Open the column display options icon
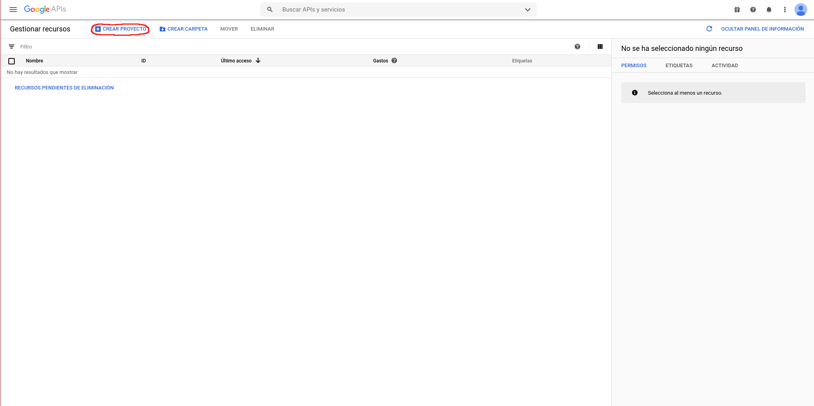The height and width of the screenshot is (406, 814). tap(600, 47)
